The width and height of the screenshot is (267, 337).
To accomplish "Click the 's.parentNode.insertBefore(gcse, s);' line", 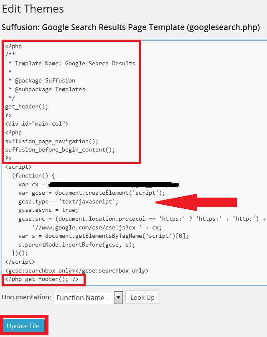I will click(x=77, y=244).
